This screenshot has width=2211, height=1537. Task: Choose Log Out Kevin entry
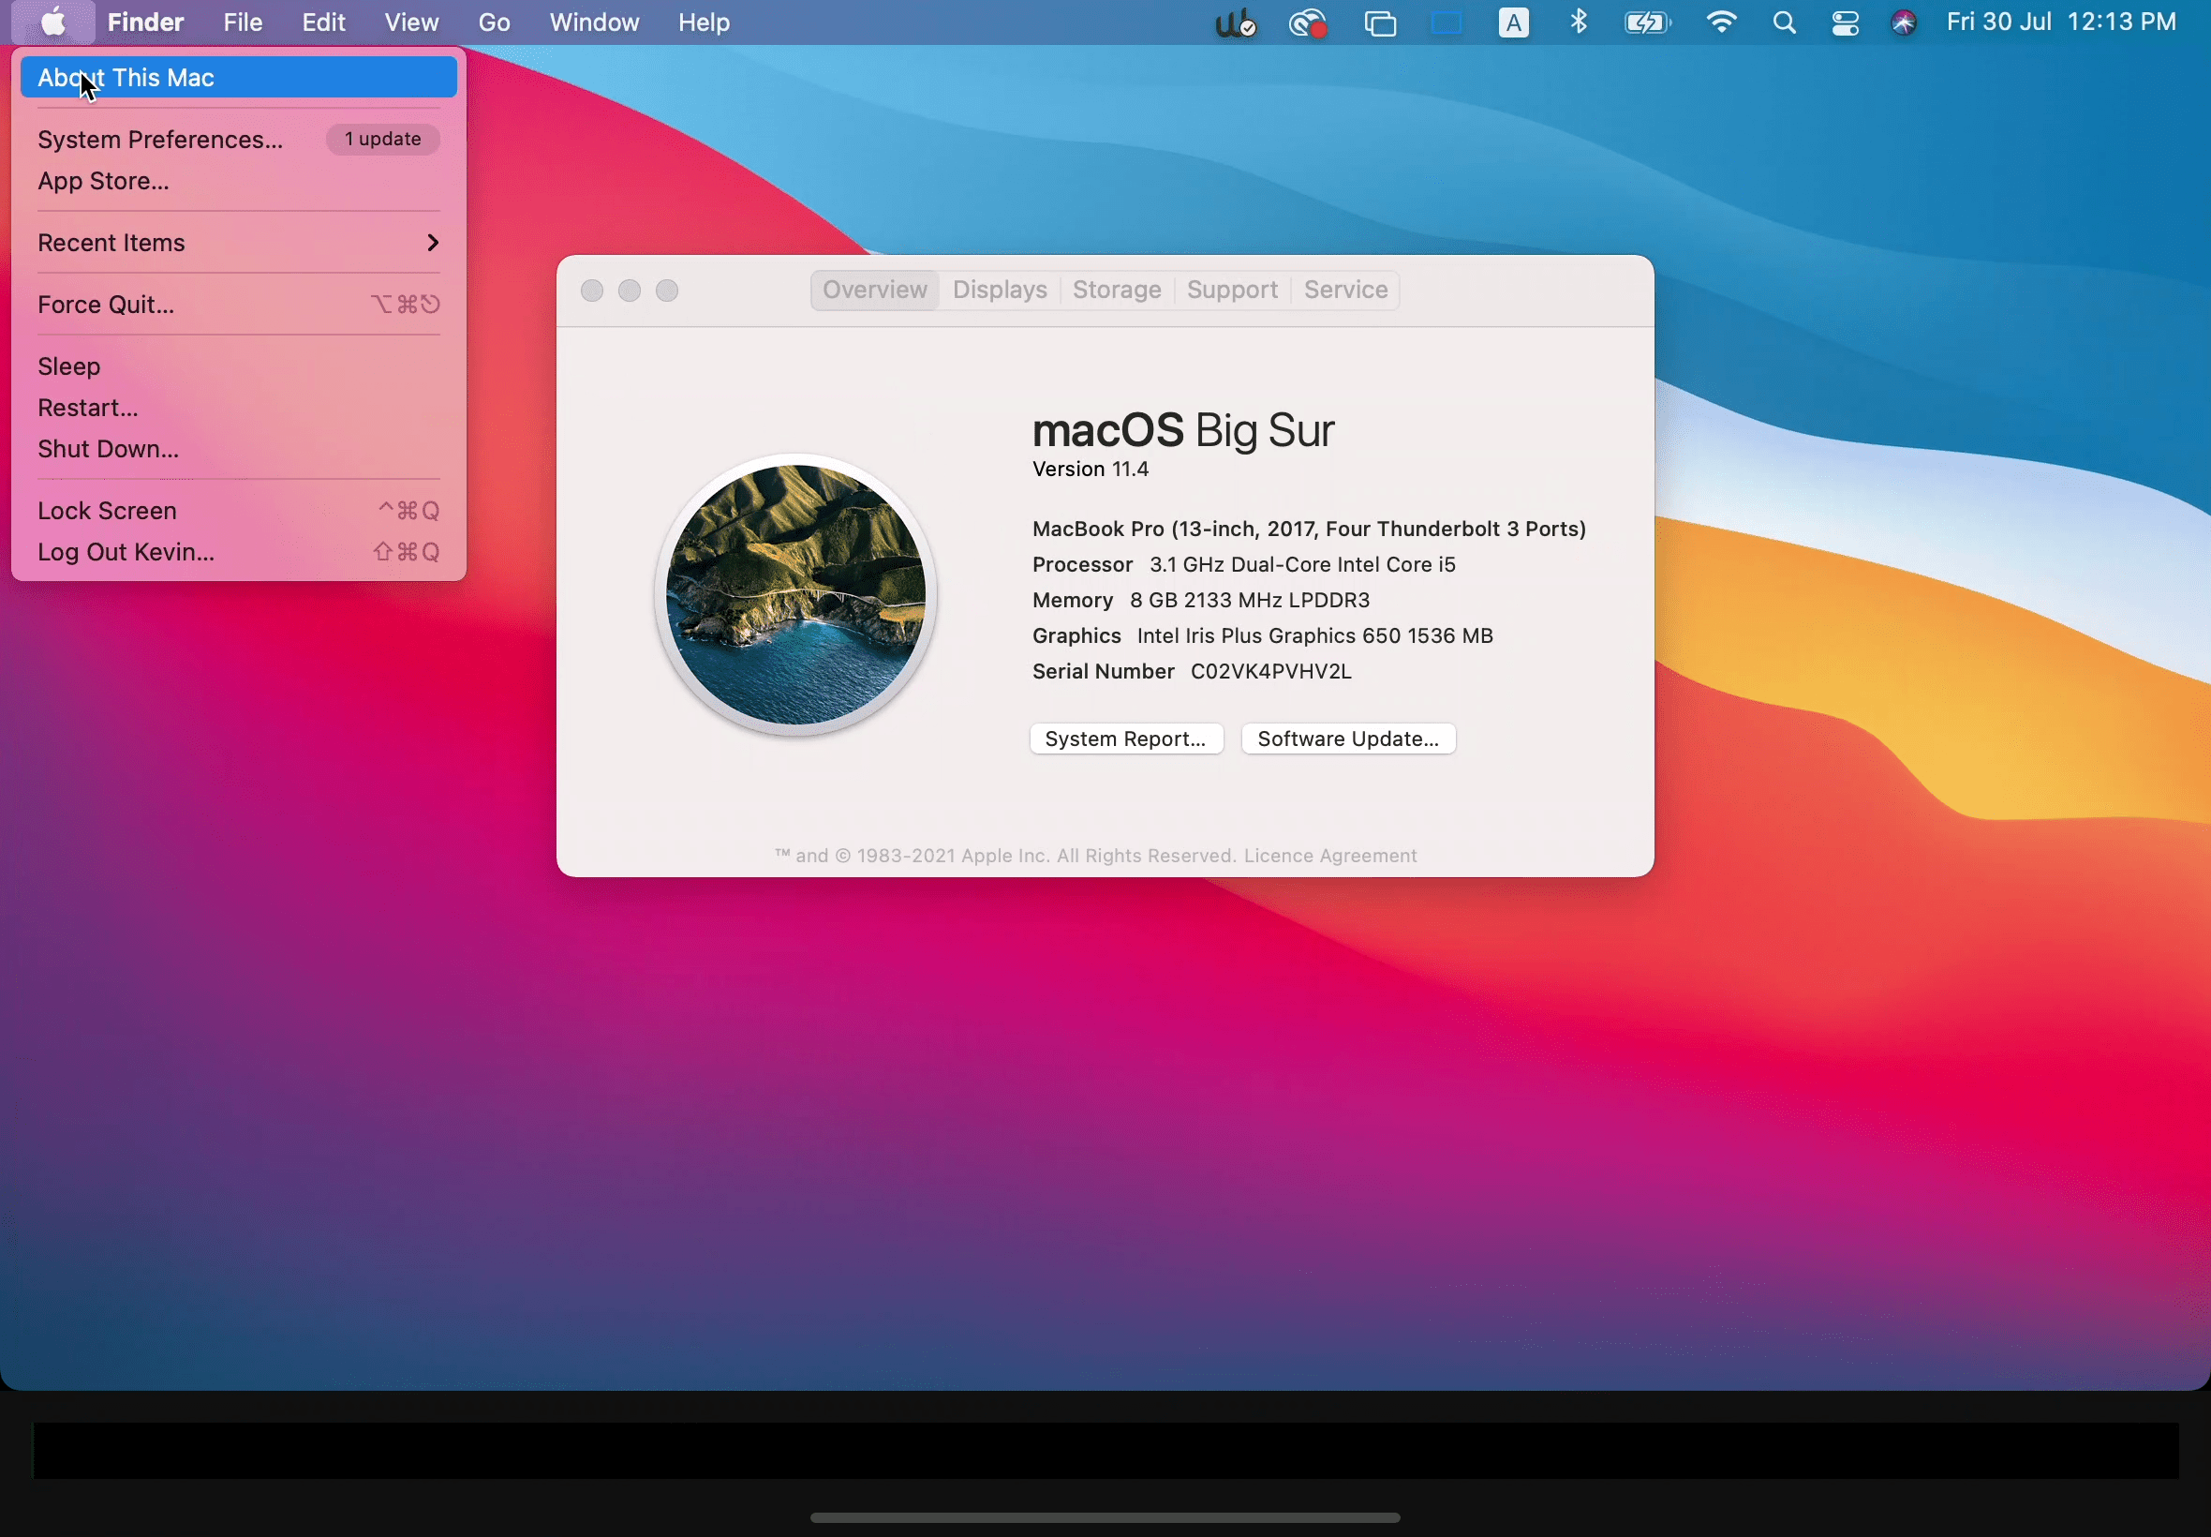(239, 552)
